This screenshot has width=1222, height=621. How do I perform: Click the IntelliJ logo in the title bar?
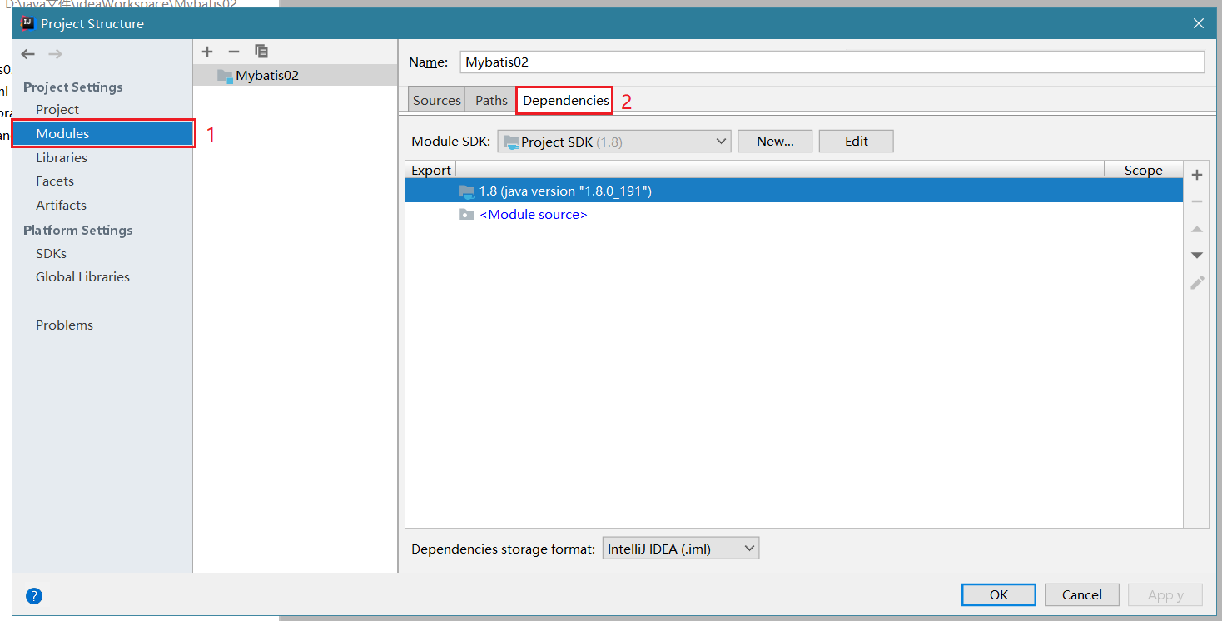pyautogui.click(x=27, y=23)
